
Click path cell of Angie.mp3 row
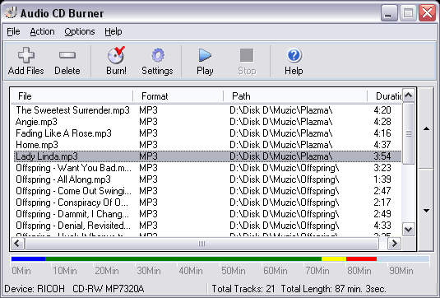pyautogui.click(x=281, y=122)
